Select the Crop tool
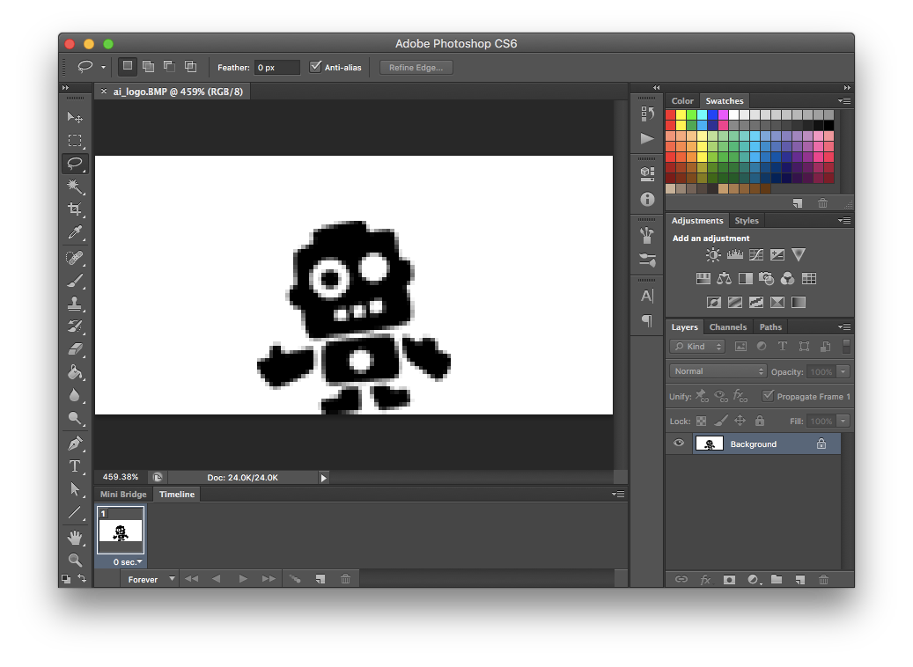 (x=75, y=209)
